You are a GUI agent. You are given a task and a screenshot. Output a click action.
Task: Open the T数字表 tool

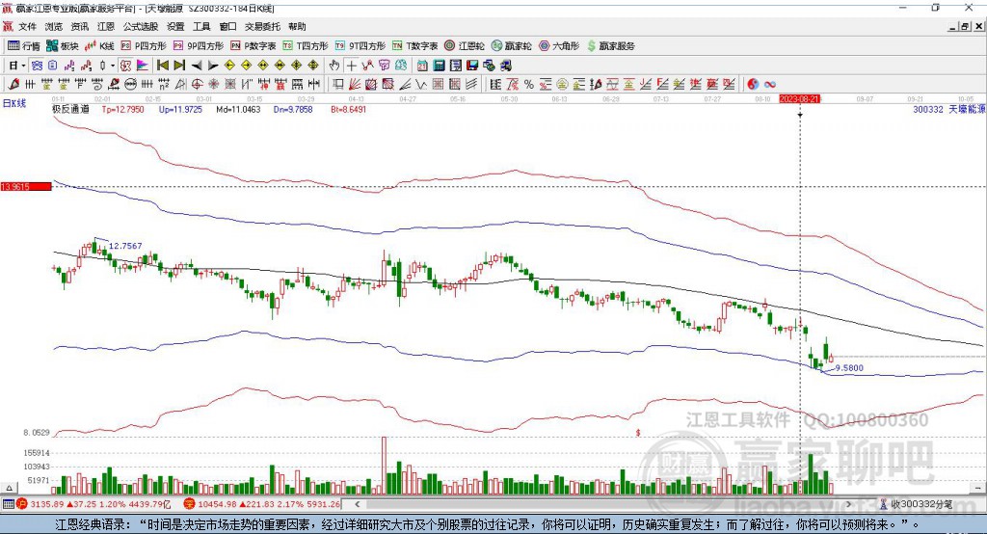tap(414, 46)
